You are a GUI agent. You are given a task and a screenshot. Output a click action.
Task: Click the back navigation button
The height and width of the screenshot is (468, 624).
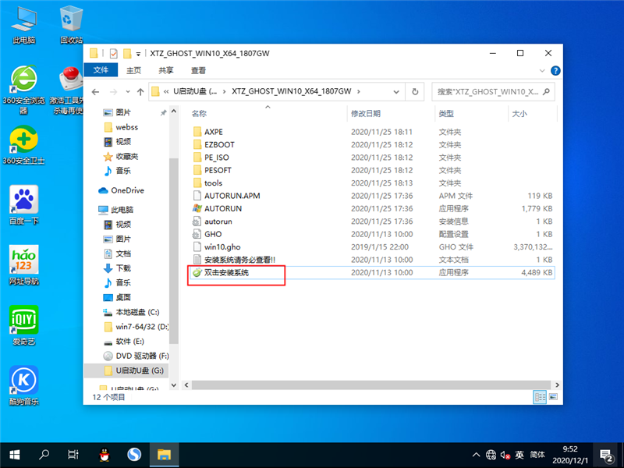click(95, 91)
